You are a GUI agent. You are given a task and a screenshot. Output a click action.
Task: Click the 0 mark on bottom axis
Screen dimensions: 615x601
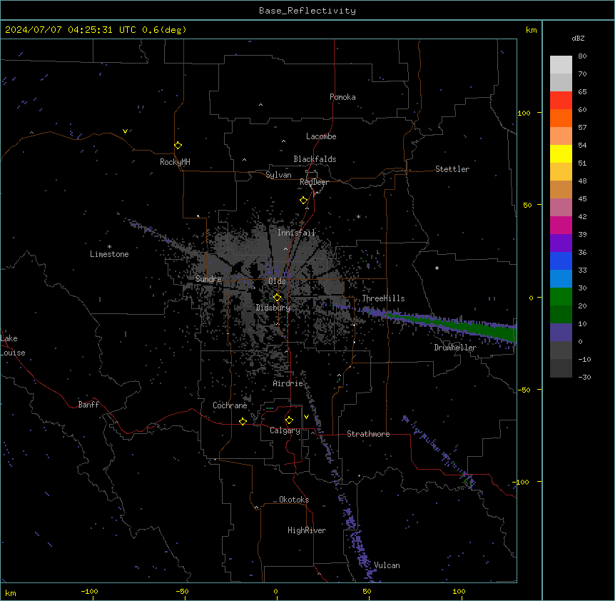(275, 591)
